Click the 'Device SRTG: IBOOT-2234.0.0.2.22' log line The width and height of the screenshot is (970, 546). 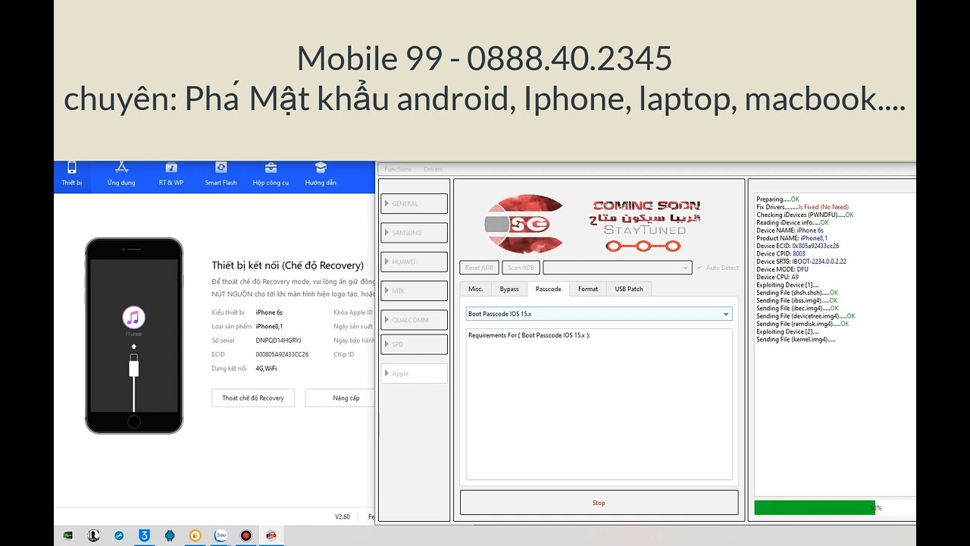pyautogui.click(x=801, y=262)
